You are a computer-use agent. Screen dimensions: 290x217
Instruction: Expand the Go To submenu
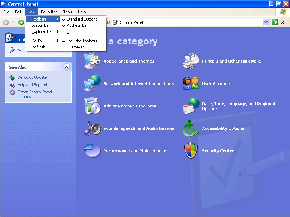(x=37, y=41)
